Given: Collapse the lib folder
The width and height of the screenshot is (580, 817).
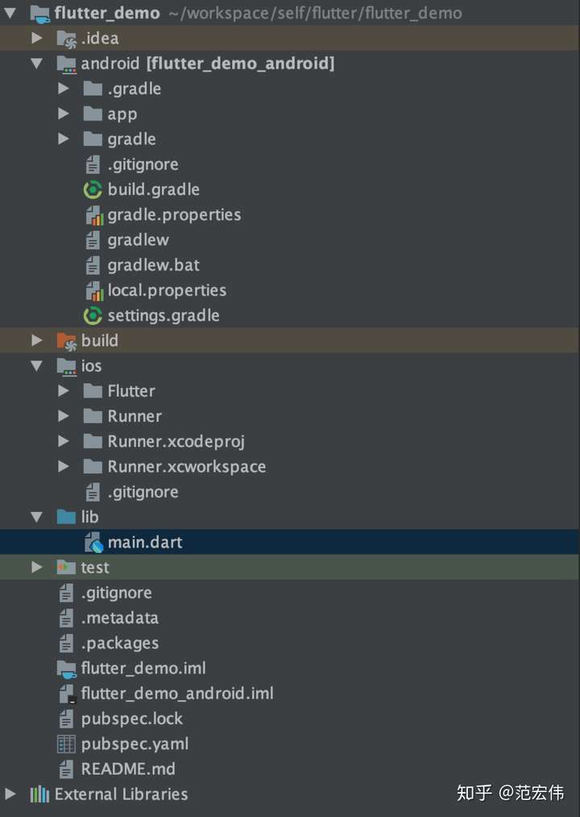Looking at the screenshot, I should pyautogui.click(x=37, y=517).
